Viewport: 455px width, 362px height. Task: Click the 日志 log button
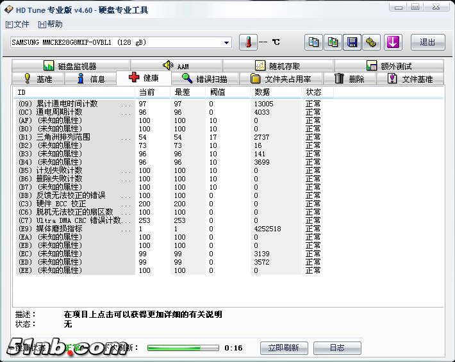[337, 348]
